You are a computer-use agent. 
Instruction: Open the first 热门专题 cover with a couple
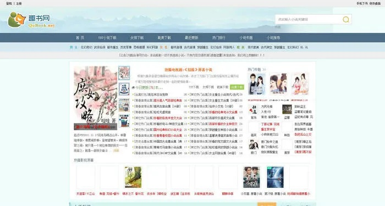click(257, 84)
